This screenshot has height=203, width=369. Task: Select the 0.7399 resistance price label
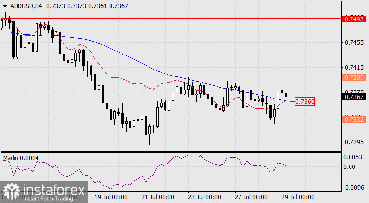353,77
